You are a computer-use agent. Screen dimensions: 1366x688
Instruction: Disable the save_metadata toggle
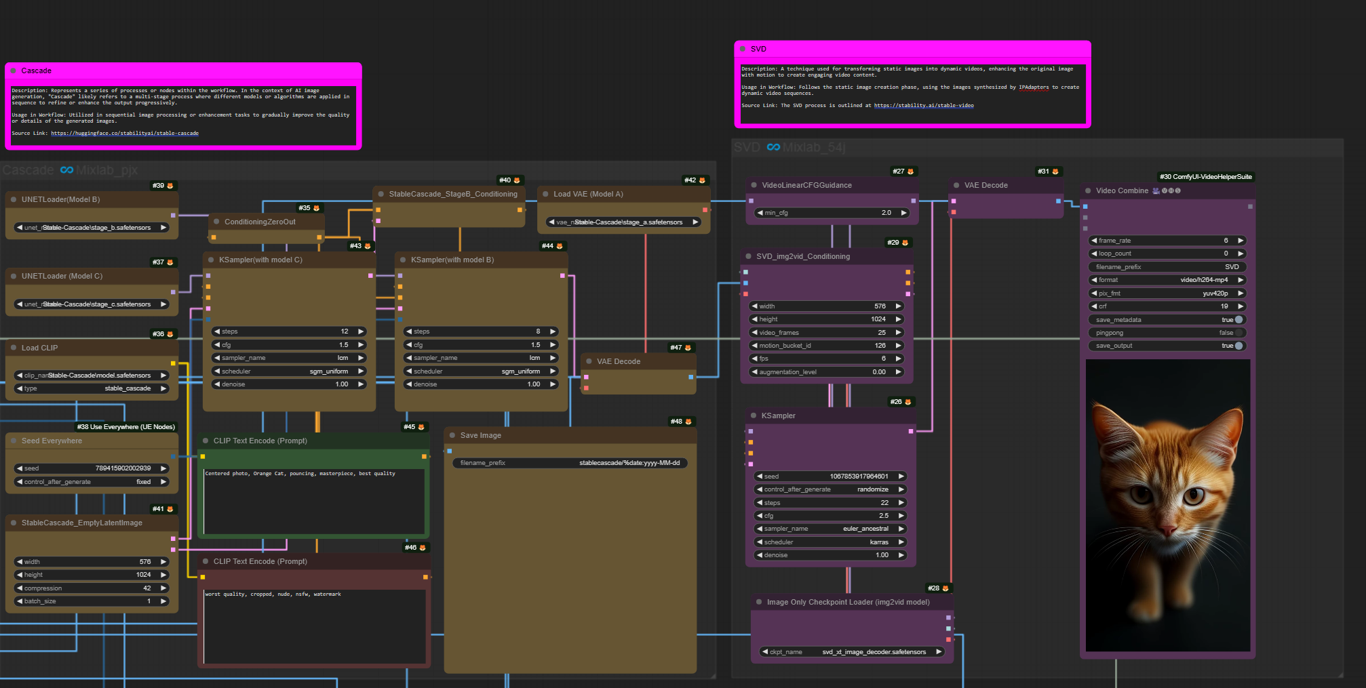tap(1238, 320)
